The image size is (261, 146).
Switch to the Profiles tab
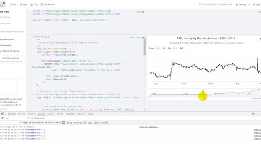(60, 114)
